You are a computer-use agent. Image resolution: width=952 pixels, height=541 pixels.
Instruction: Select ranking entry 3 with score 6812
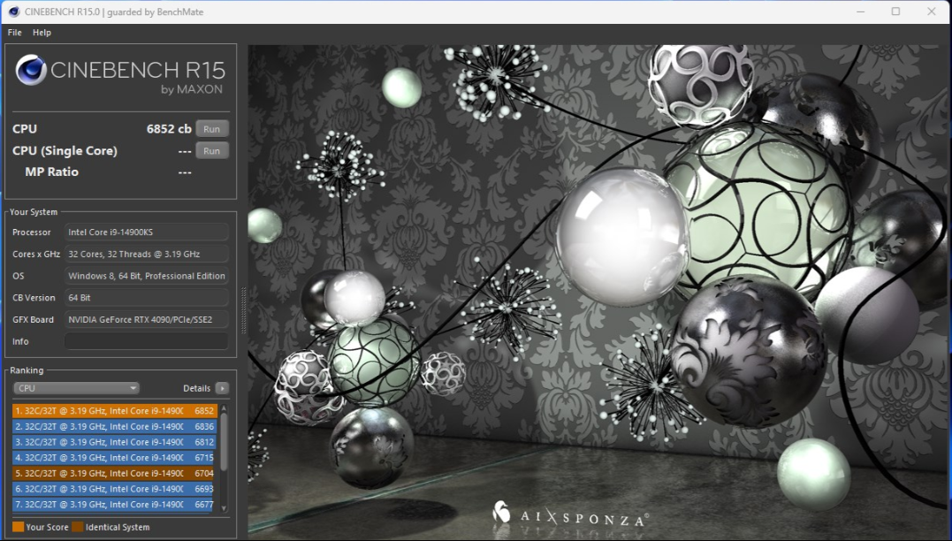click(x=114, y=442)
